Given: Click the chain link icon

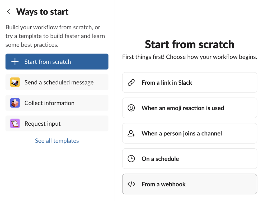Looking at the screenshot, I should (x=131, y=83).
